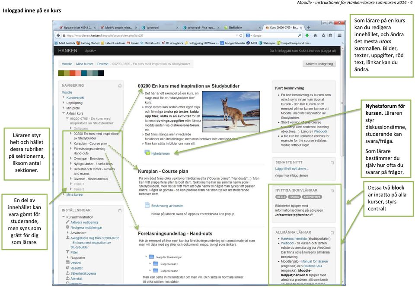Click the HANKEN site logo
The width and height of the screenshot is (415, 288).
click(68, 51)
